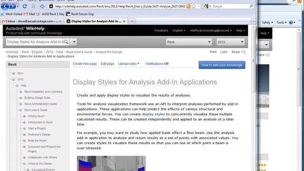
Task: Open a new tab with plus button
Action: [132, 21]
